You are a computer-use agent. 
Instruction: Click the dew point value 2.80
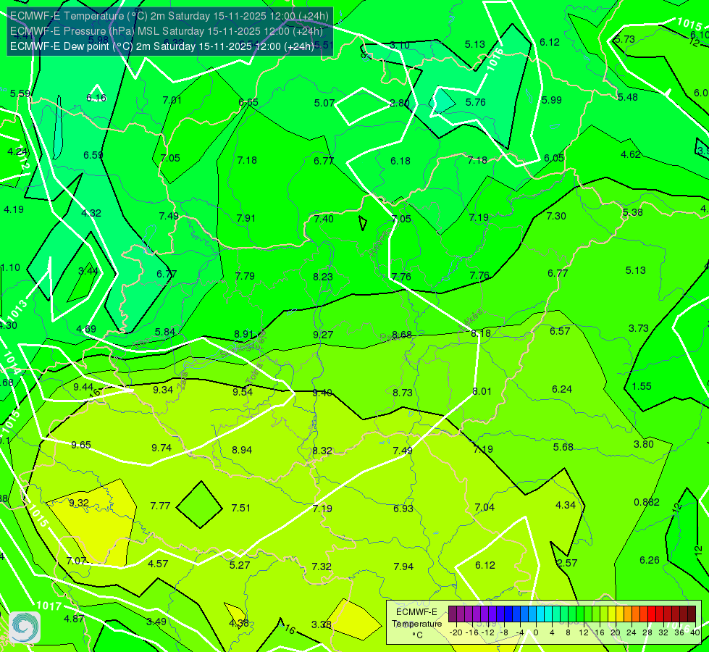tap(399, 103)
